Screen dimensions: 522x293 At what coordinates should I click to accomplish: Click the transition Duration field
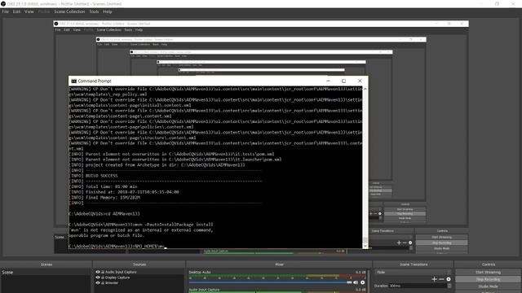click(418, 286)
